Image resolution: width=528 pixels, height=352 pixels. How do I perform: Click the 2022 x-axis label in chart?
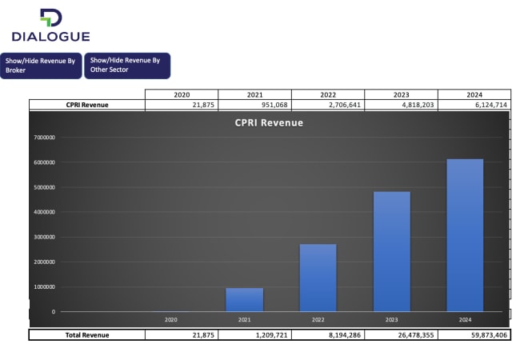[x=318, y=320]
